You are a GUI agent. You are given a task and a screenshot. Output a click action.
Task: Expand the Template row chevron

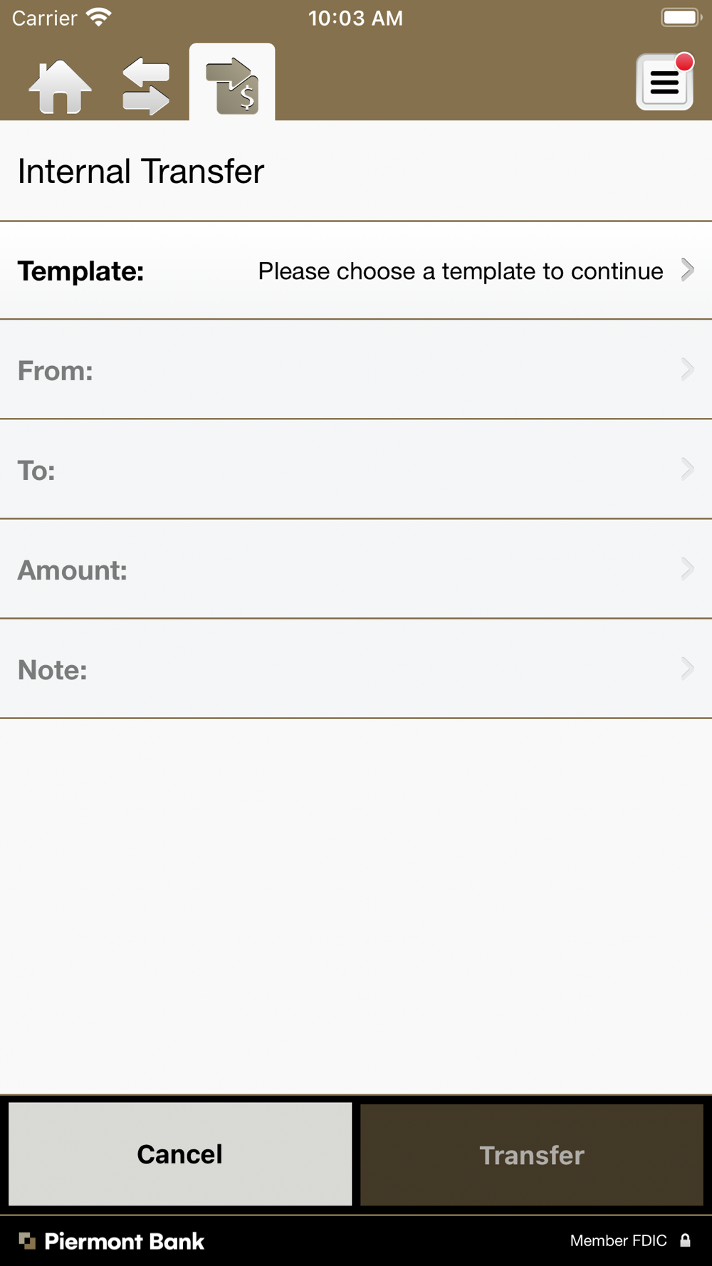click(x=687, y=270)
